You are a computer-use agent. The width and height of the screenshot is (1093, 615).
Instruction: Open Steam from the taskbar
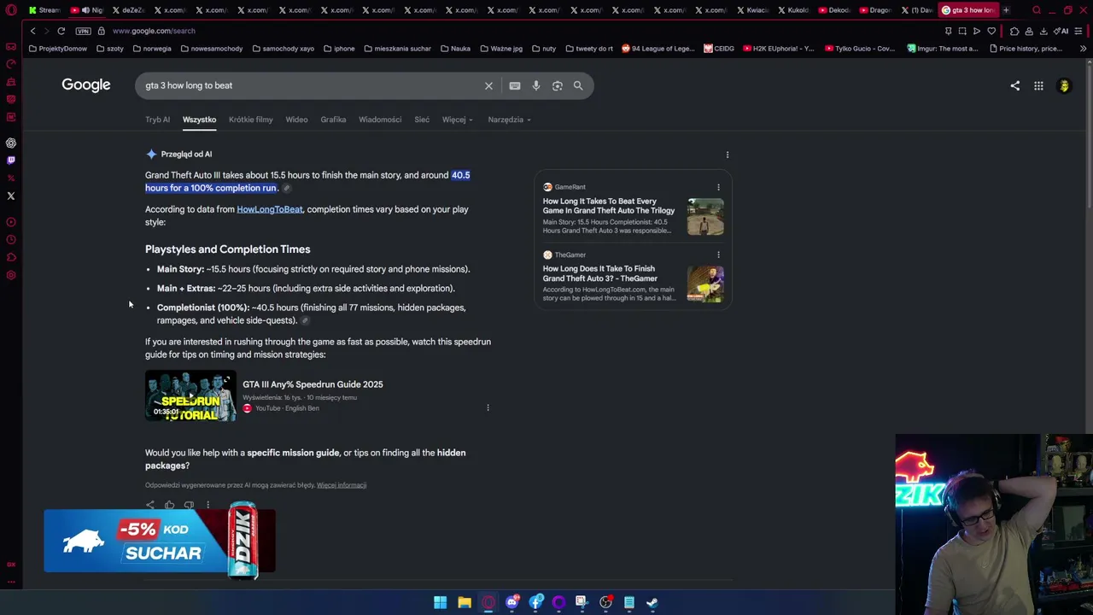pyautogui.click(x=652, y=602)
